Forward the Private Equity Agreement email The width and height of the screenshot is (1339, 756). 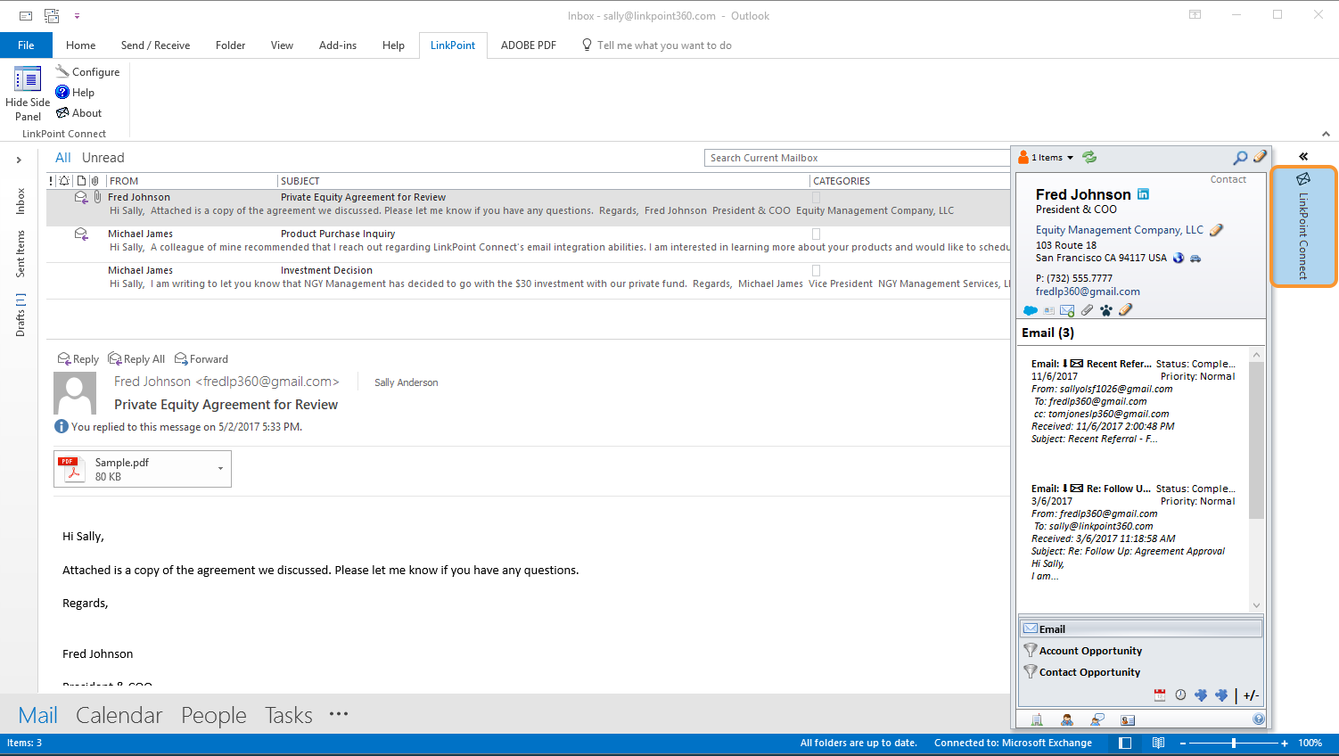(x=201, y=359)
